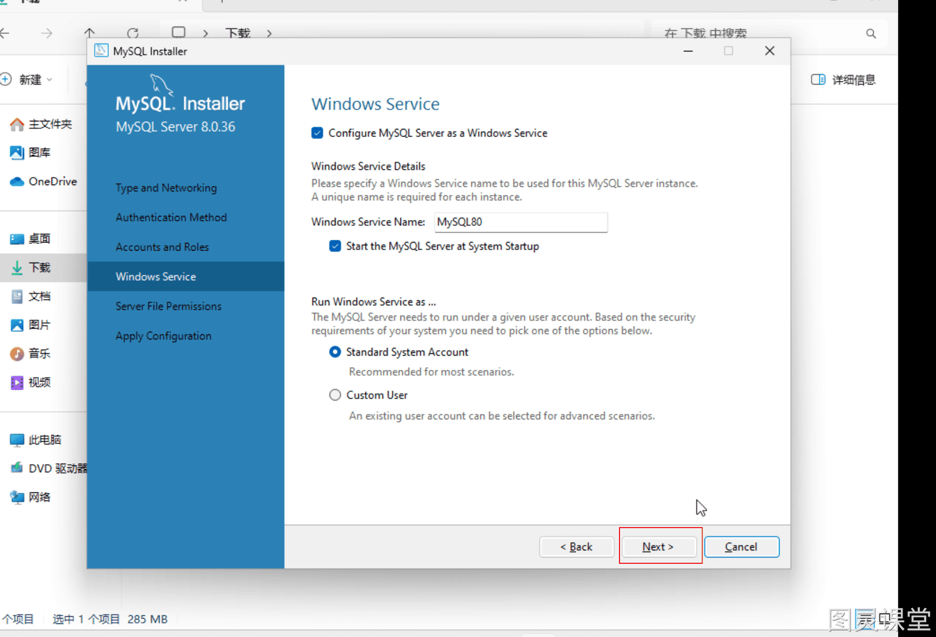The image size is (936, 637).
Task: Refresh the Explorer folder view
Action: click(x=133, y=33)
